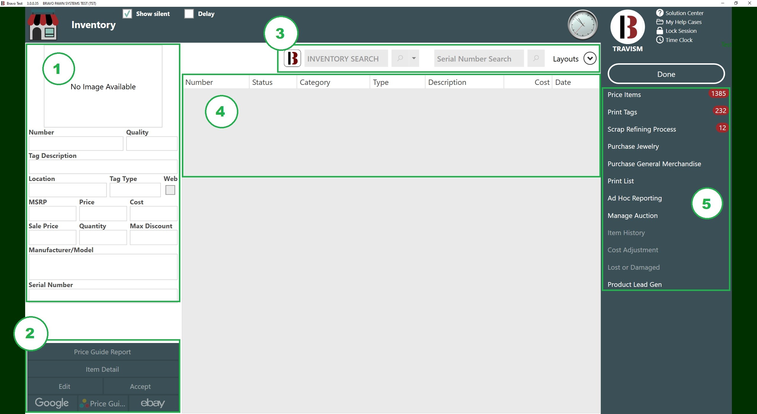The width and height of the screenshot is (757, 414).
Task: Open Print List
Action: [x=620, y=181]
